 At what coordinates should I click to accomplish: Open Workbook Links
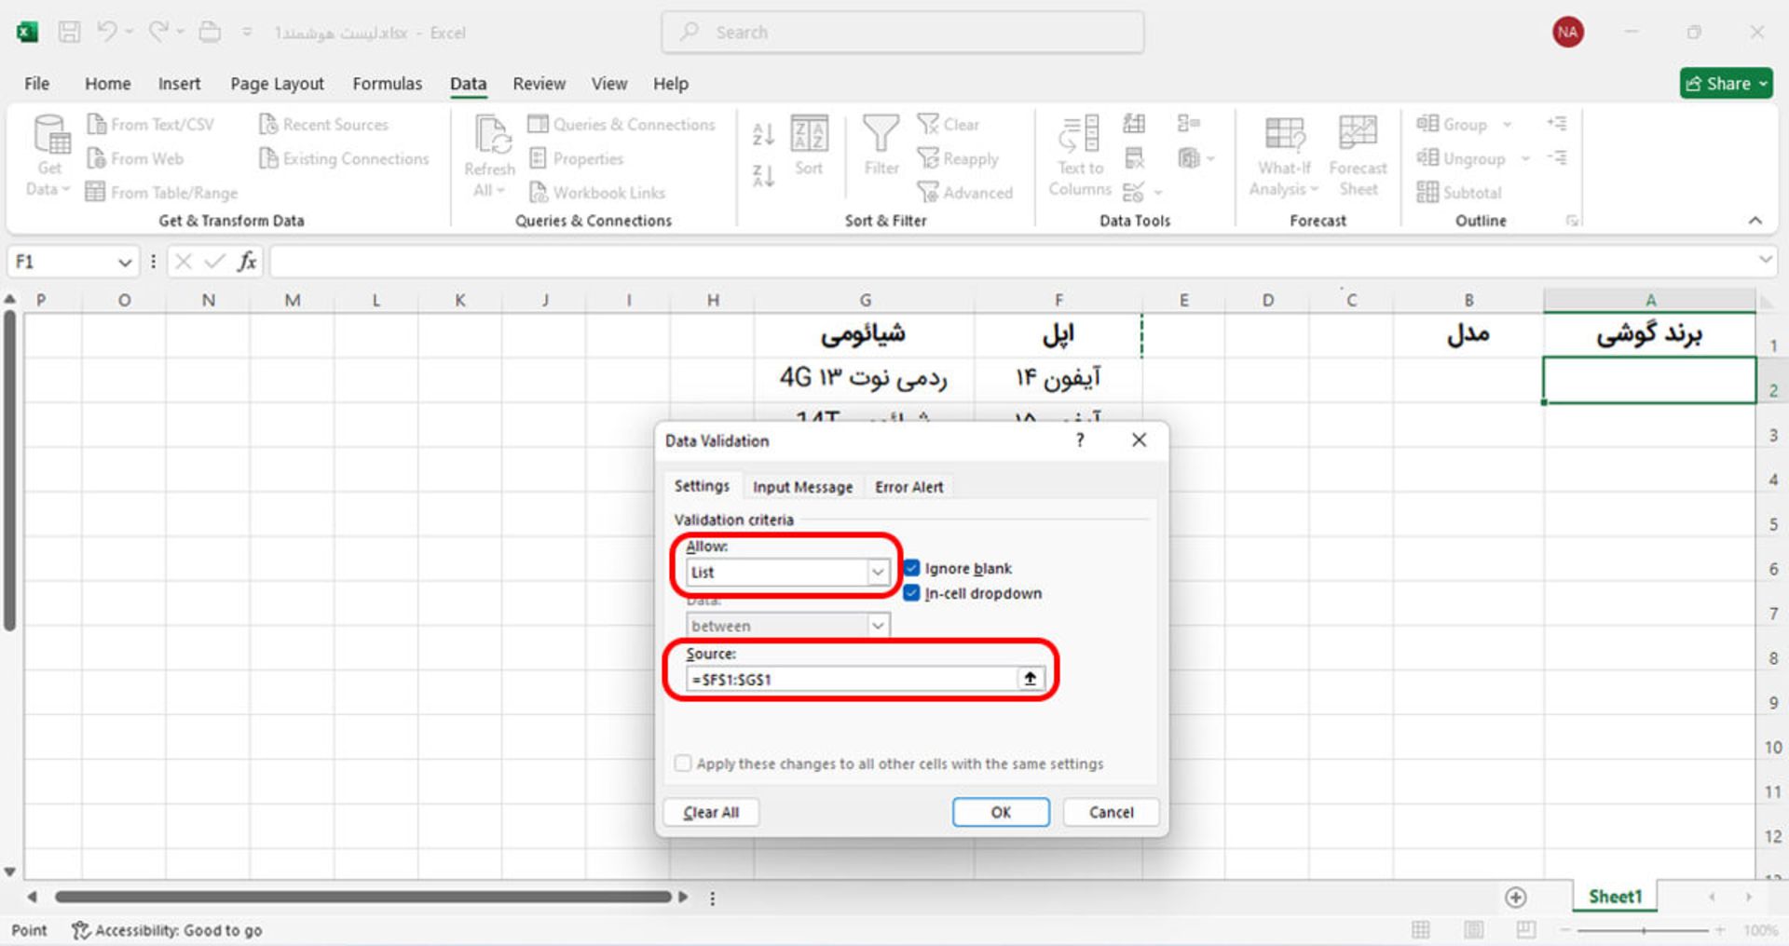(x=597, y=192)
